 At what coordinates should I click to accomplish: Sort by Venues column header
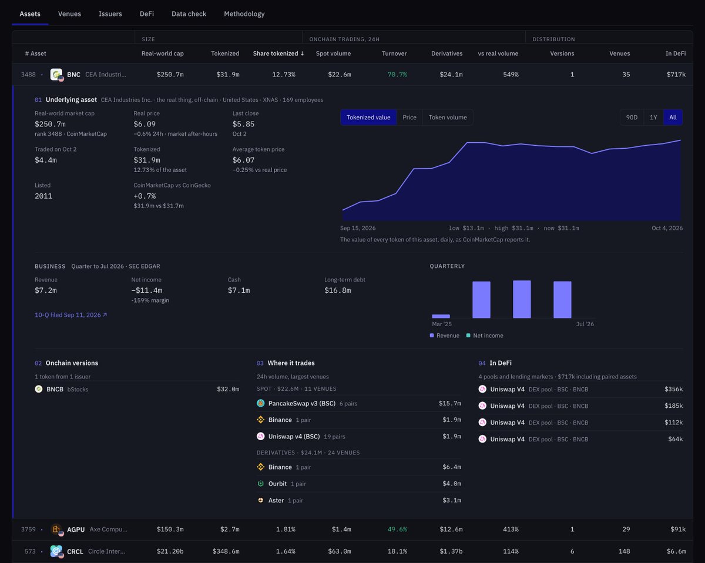pyautogui.click(x=620, y=53)
